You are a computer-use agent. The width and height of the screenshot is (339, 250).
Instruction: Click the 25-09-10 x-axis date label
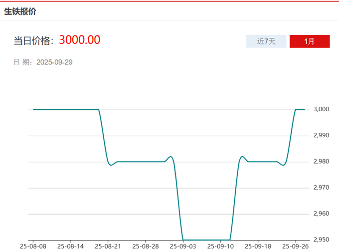220,246
